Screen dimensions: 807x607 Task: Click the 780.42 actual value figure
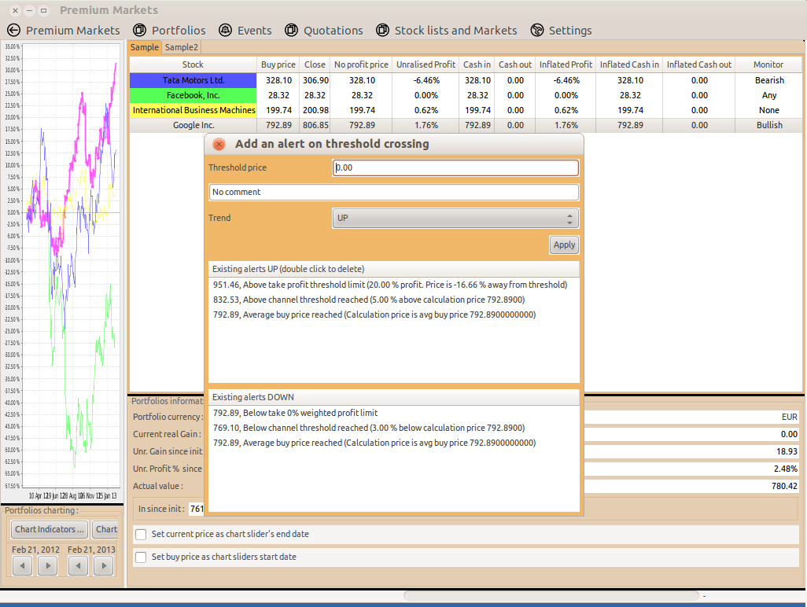click(784, 486)
